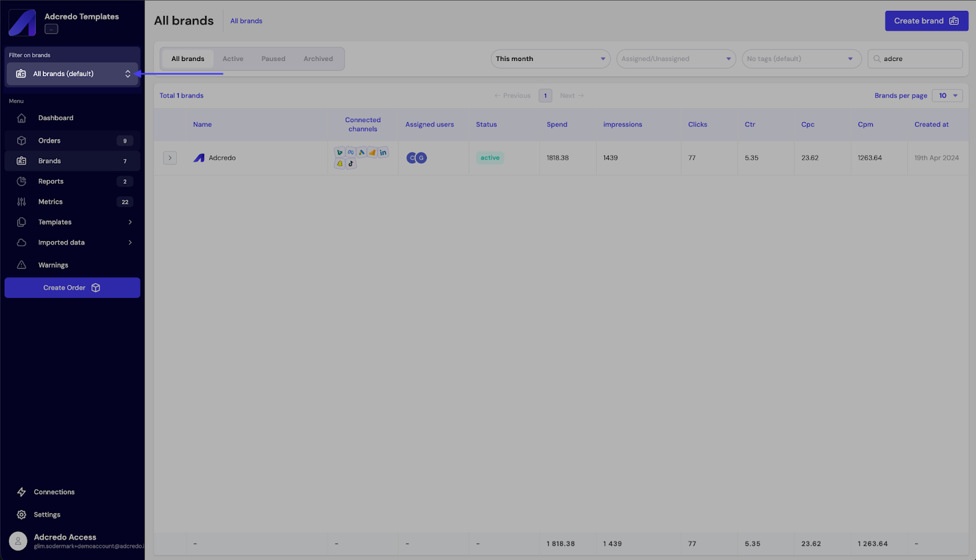
Task: Click the Orders box icon
Action: click(x=21, y=141)
